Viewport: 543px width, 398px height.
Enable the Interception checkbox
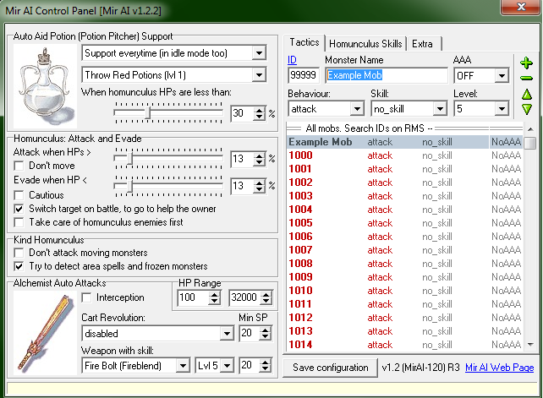pyautogui.click(x=86, y=297)
